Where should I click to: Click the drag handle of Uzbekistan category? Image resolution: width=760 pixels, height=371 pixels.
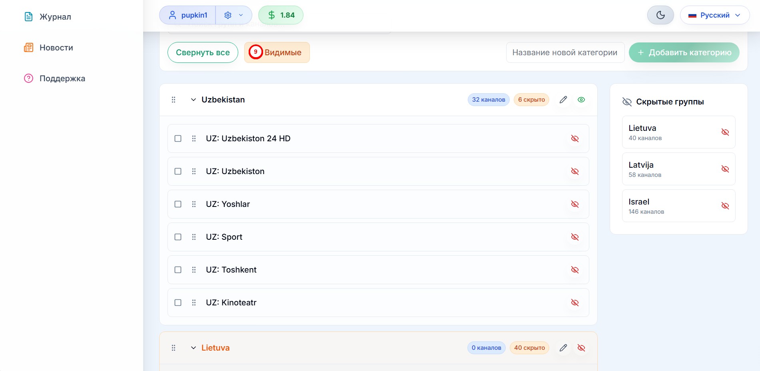[174, 100]
